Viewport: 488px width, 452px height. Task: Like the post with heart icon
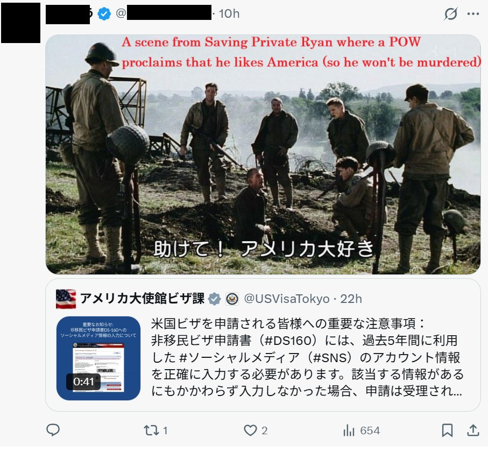250,430
